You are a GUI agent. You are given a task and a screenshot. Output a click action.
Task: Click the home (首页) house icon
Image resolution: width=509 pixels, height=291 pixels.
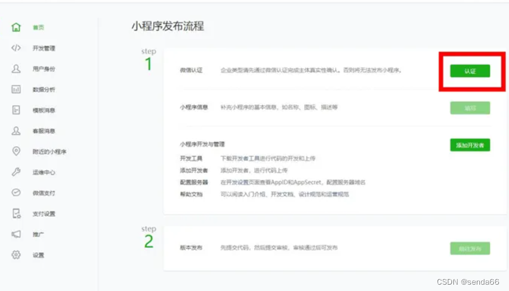click(16, 28)
